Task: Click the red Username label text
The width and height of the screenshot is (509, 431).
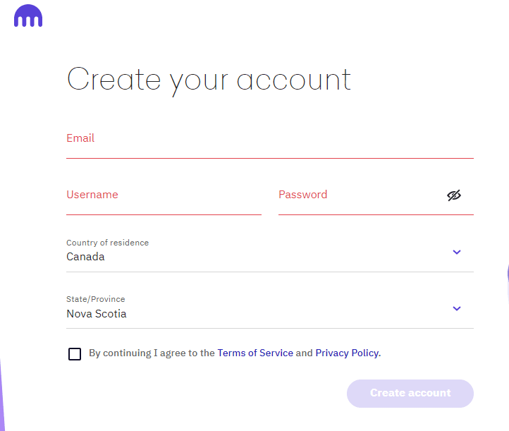Action: tap(92, 195)
